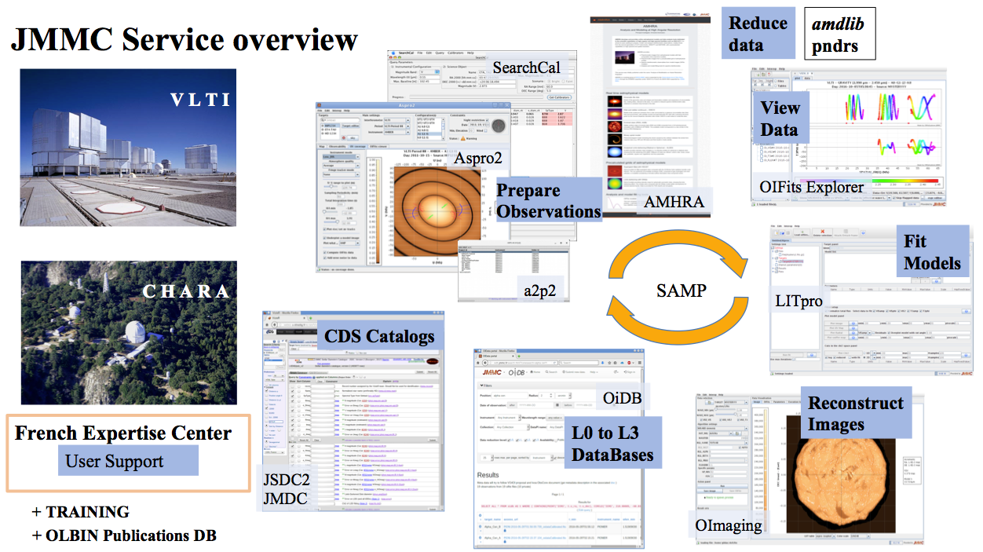The image size is (983, 552).
Task: Adjust the HA max slider in Aspro2
Action: pyautogui.click(x=331, y=222)
